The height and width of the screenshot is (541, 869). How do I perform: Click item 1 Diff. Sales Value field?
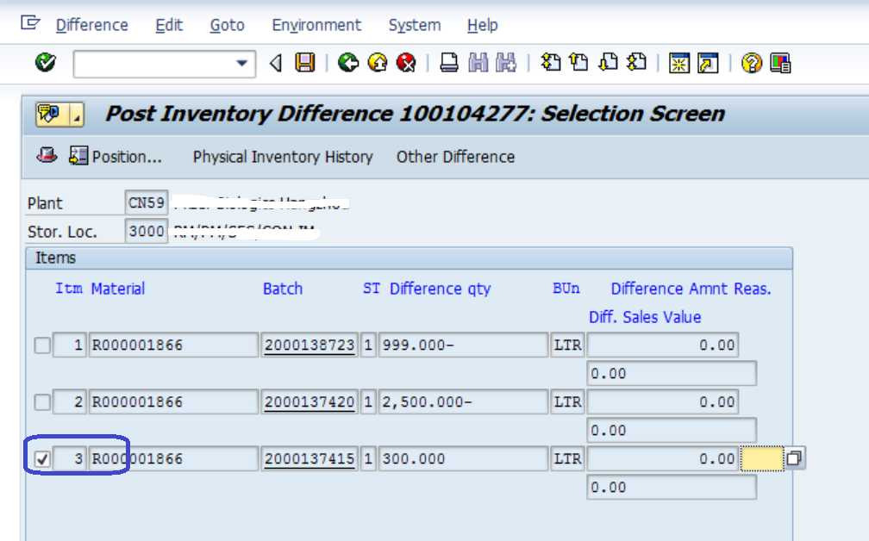pos(671,373)
